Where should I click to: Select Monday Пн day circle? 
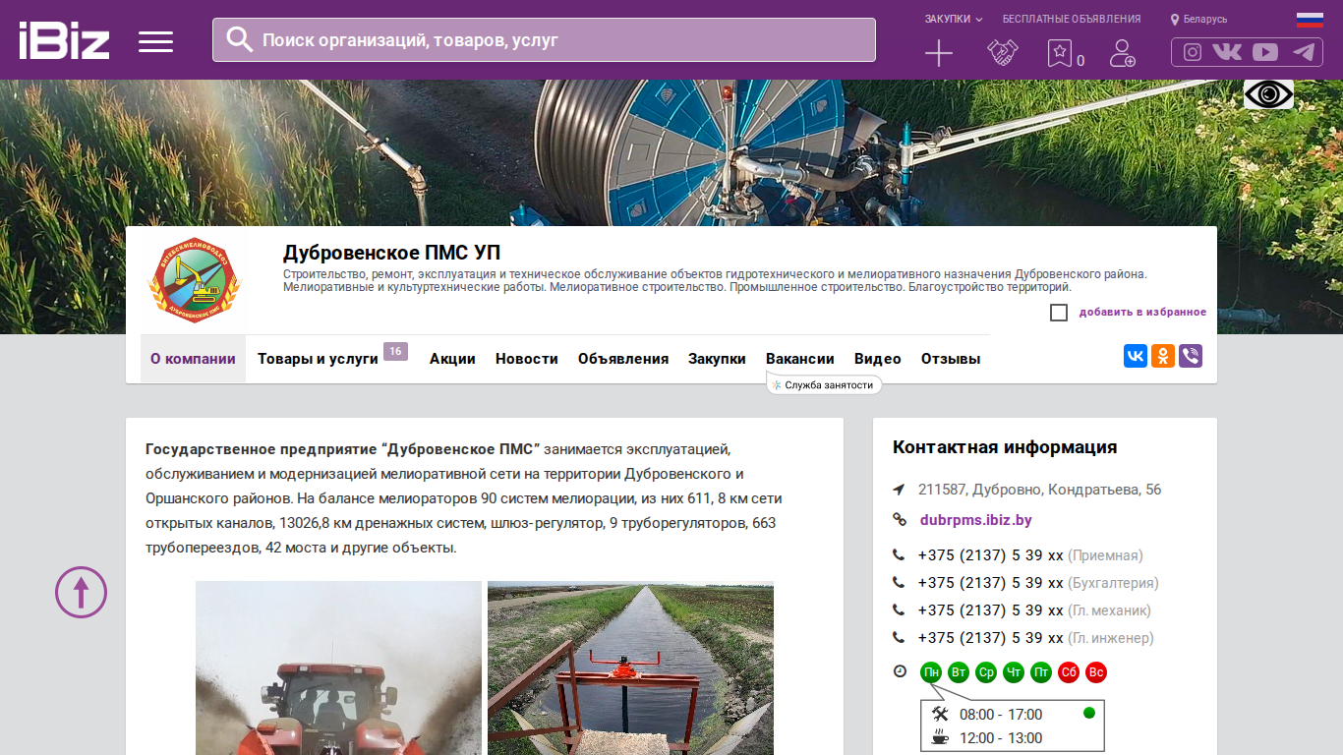click(931, 672)
